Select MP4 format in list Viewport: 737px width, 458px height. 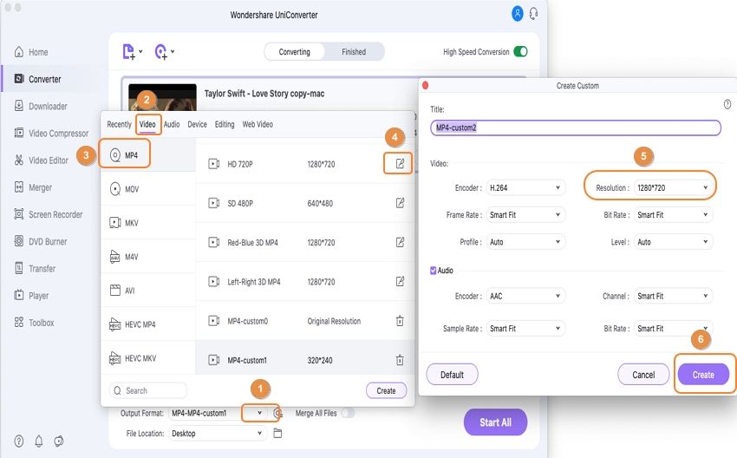point(148,155)
